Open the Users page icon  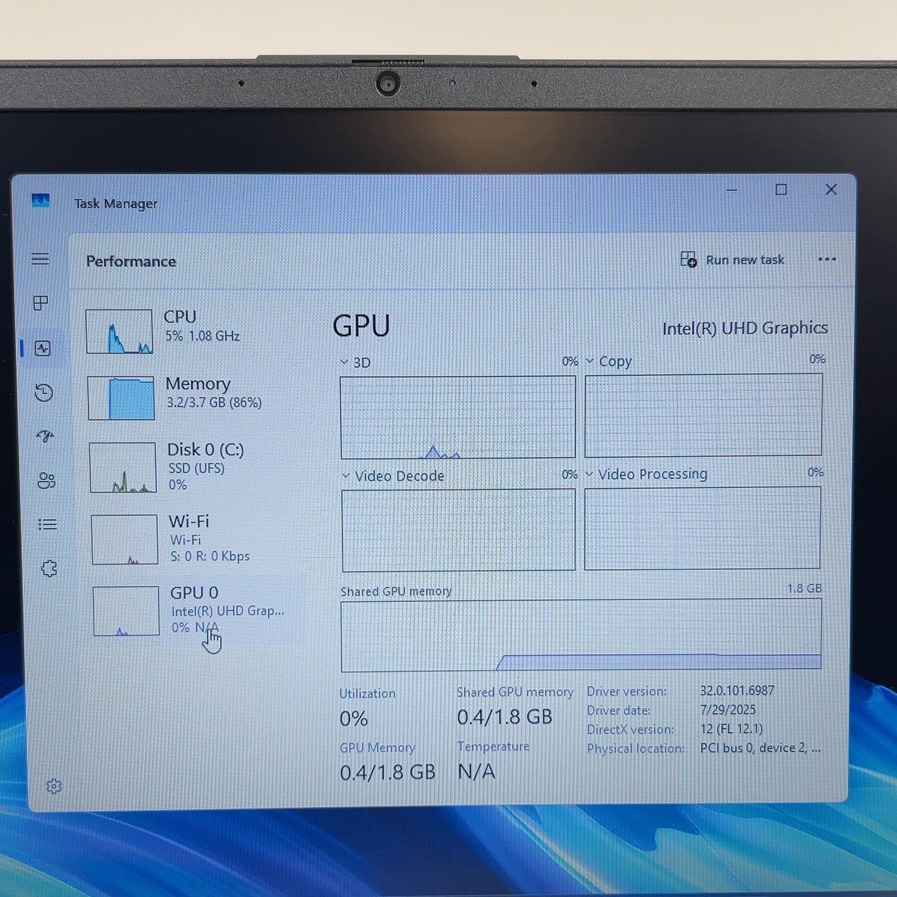tap(47, 480)
